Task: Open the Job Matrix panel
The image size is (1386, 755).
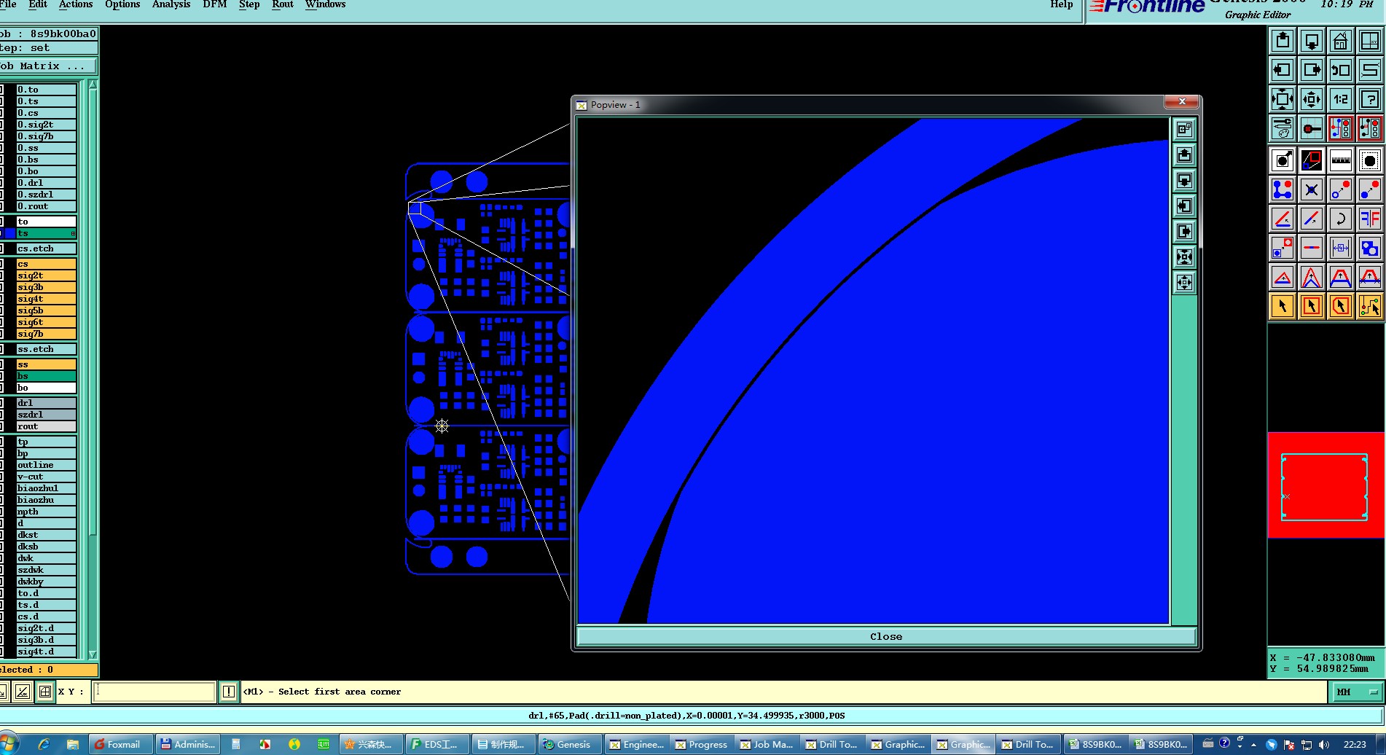Action: (x=48, y=66)
